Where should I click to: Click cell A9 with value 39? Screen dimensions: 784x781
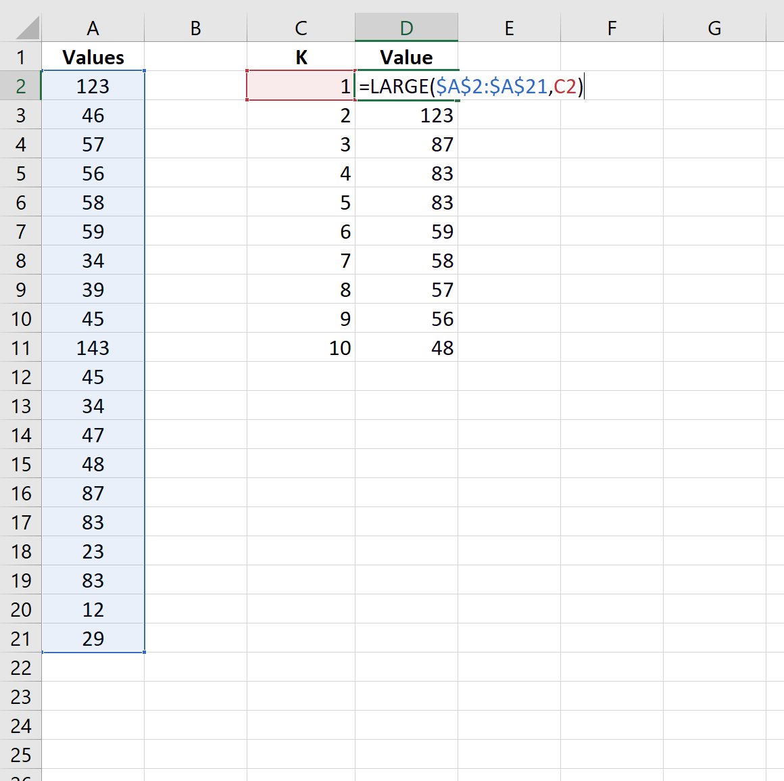93,289
